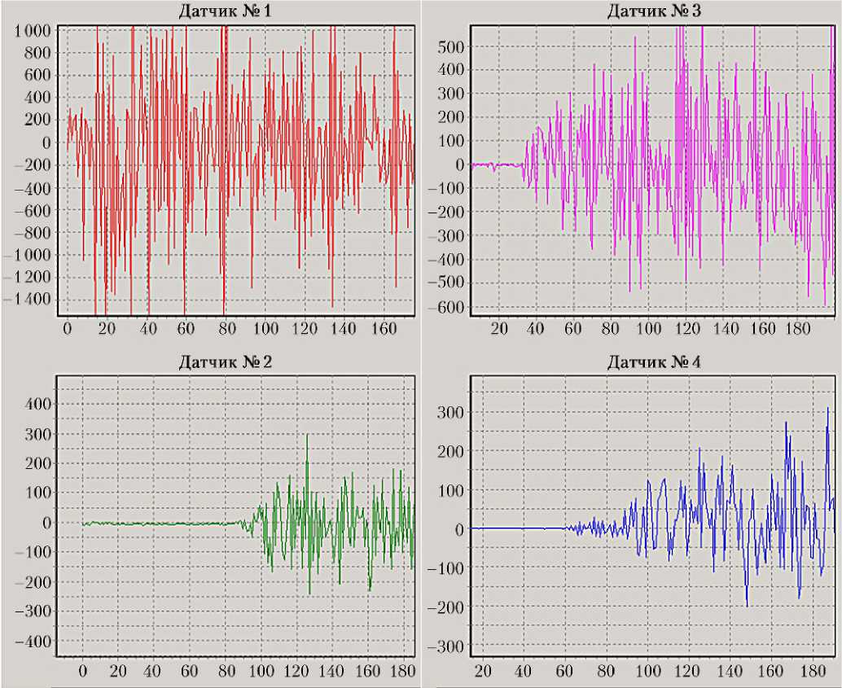Screen dimensions: 842x688
Task: Click the 600 y-axis label on Датчик № 1
Action: pos(37,75)
